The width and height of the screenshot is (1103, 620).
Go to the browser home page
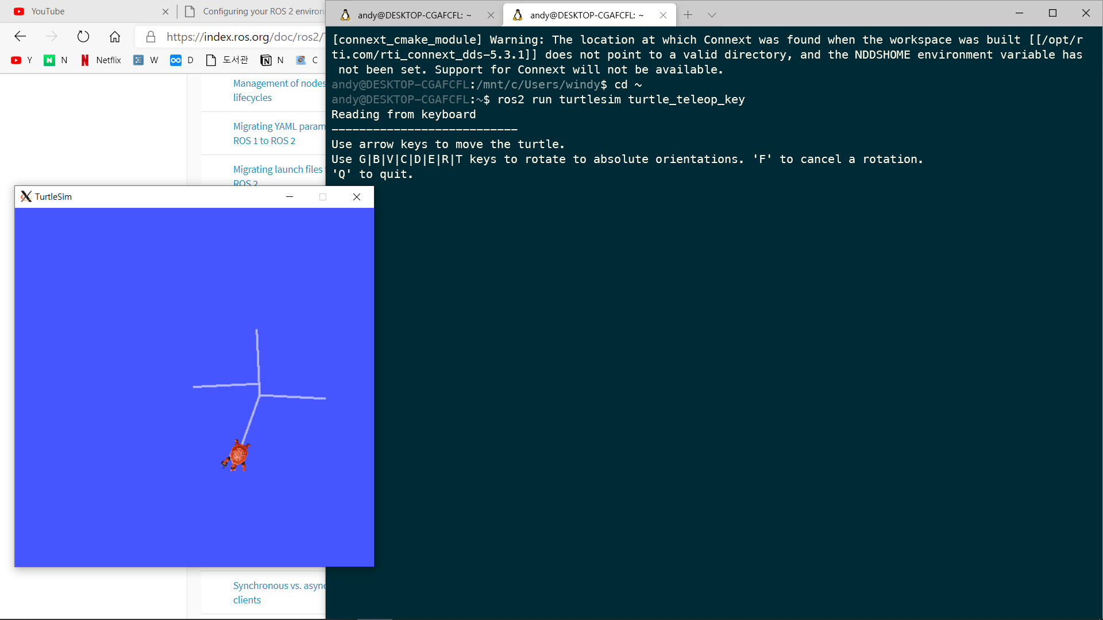[115, 37]
